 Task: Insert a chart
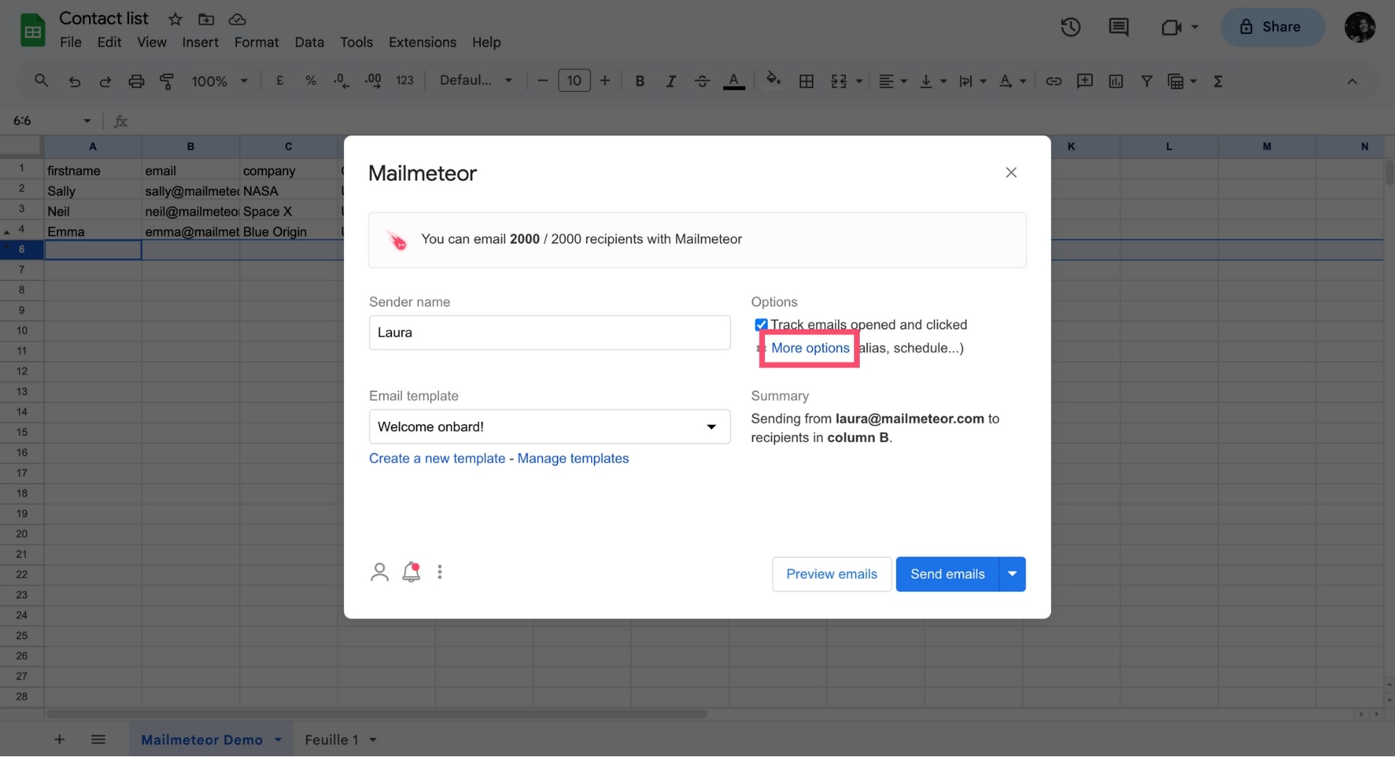pyautogui.click(x=1115, y=81)
